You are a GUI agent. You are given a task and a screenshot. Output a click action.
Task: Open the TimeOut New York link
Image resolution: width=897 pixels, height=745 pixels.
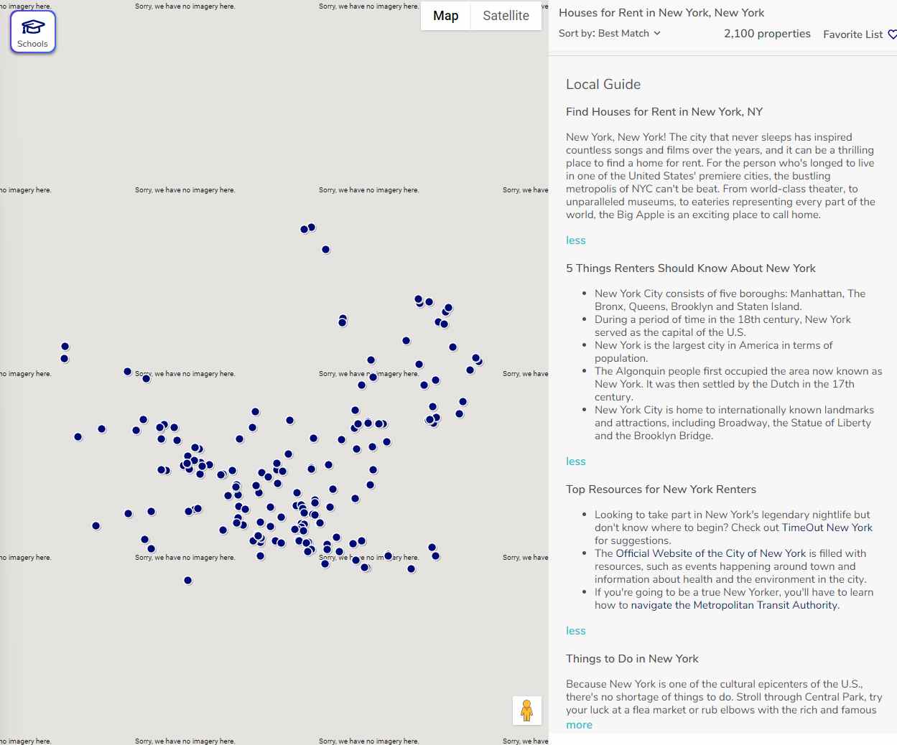pos(827,528)
